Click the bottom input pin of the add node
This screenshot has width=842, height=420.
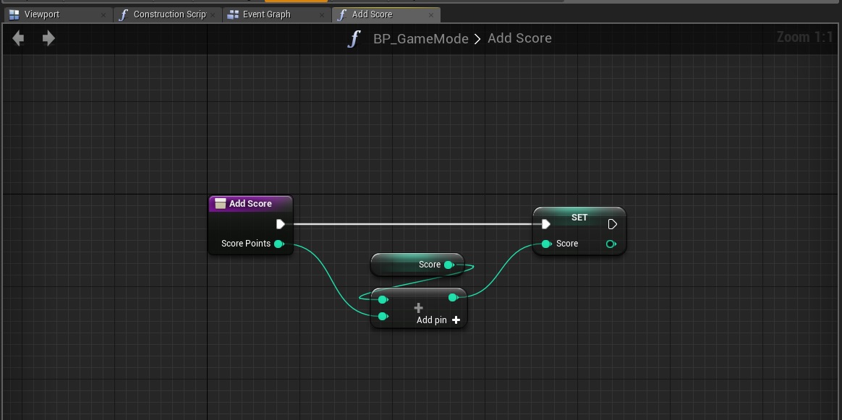[x=383, y=316]
